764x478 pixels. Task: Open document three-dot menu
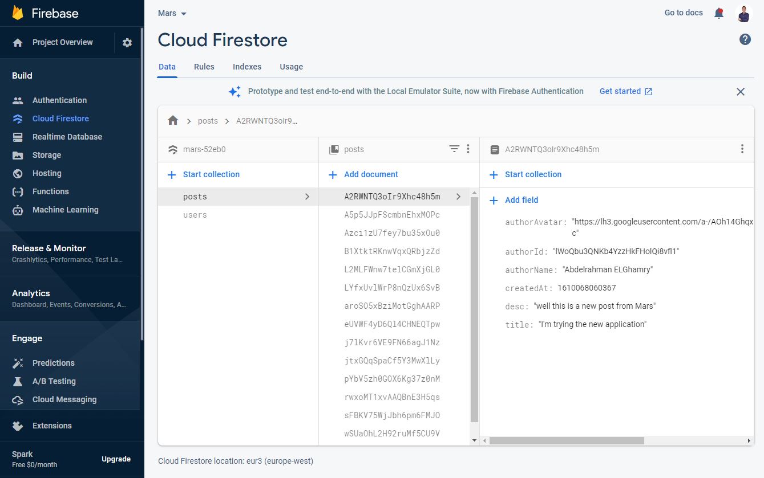click(742, 149)
